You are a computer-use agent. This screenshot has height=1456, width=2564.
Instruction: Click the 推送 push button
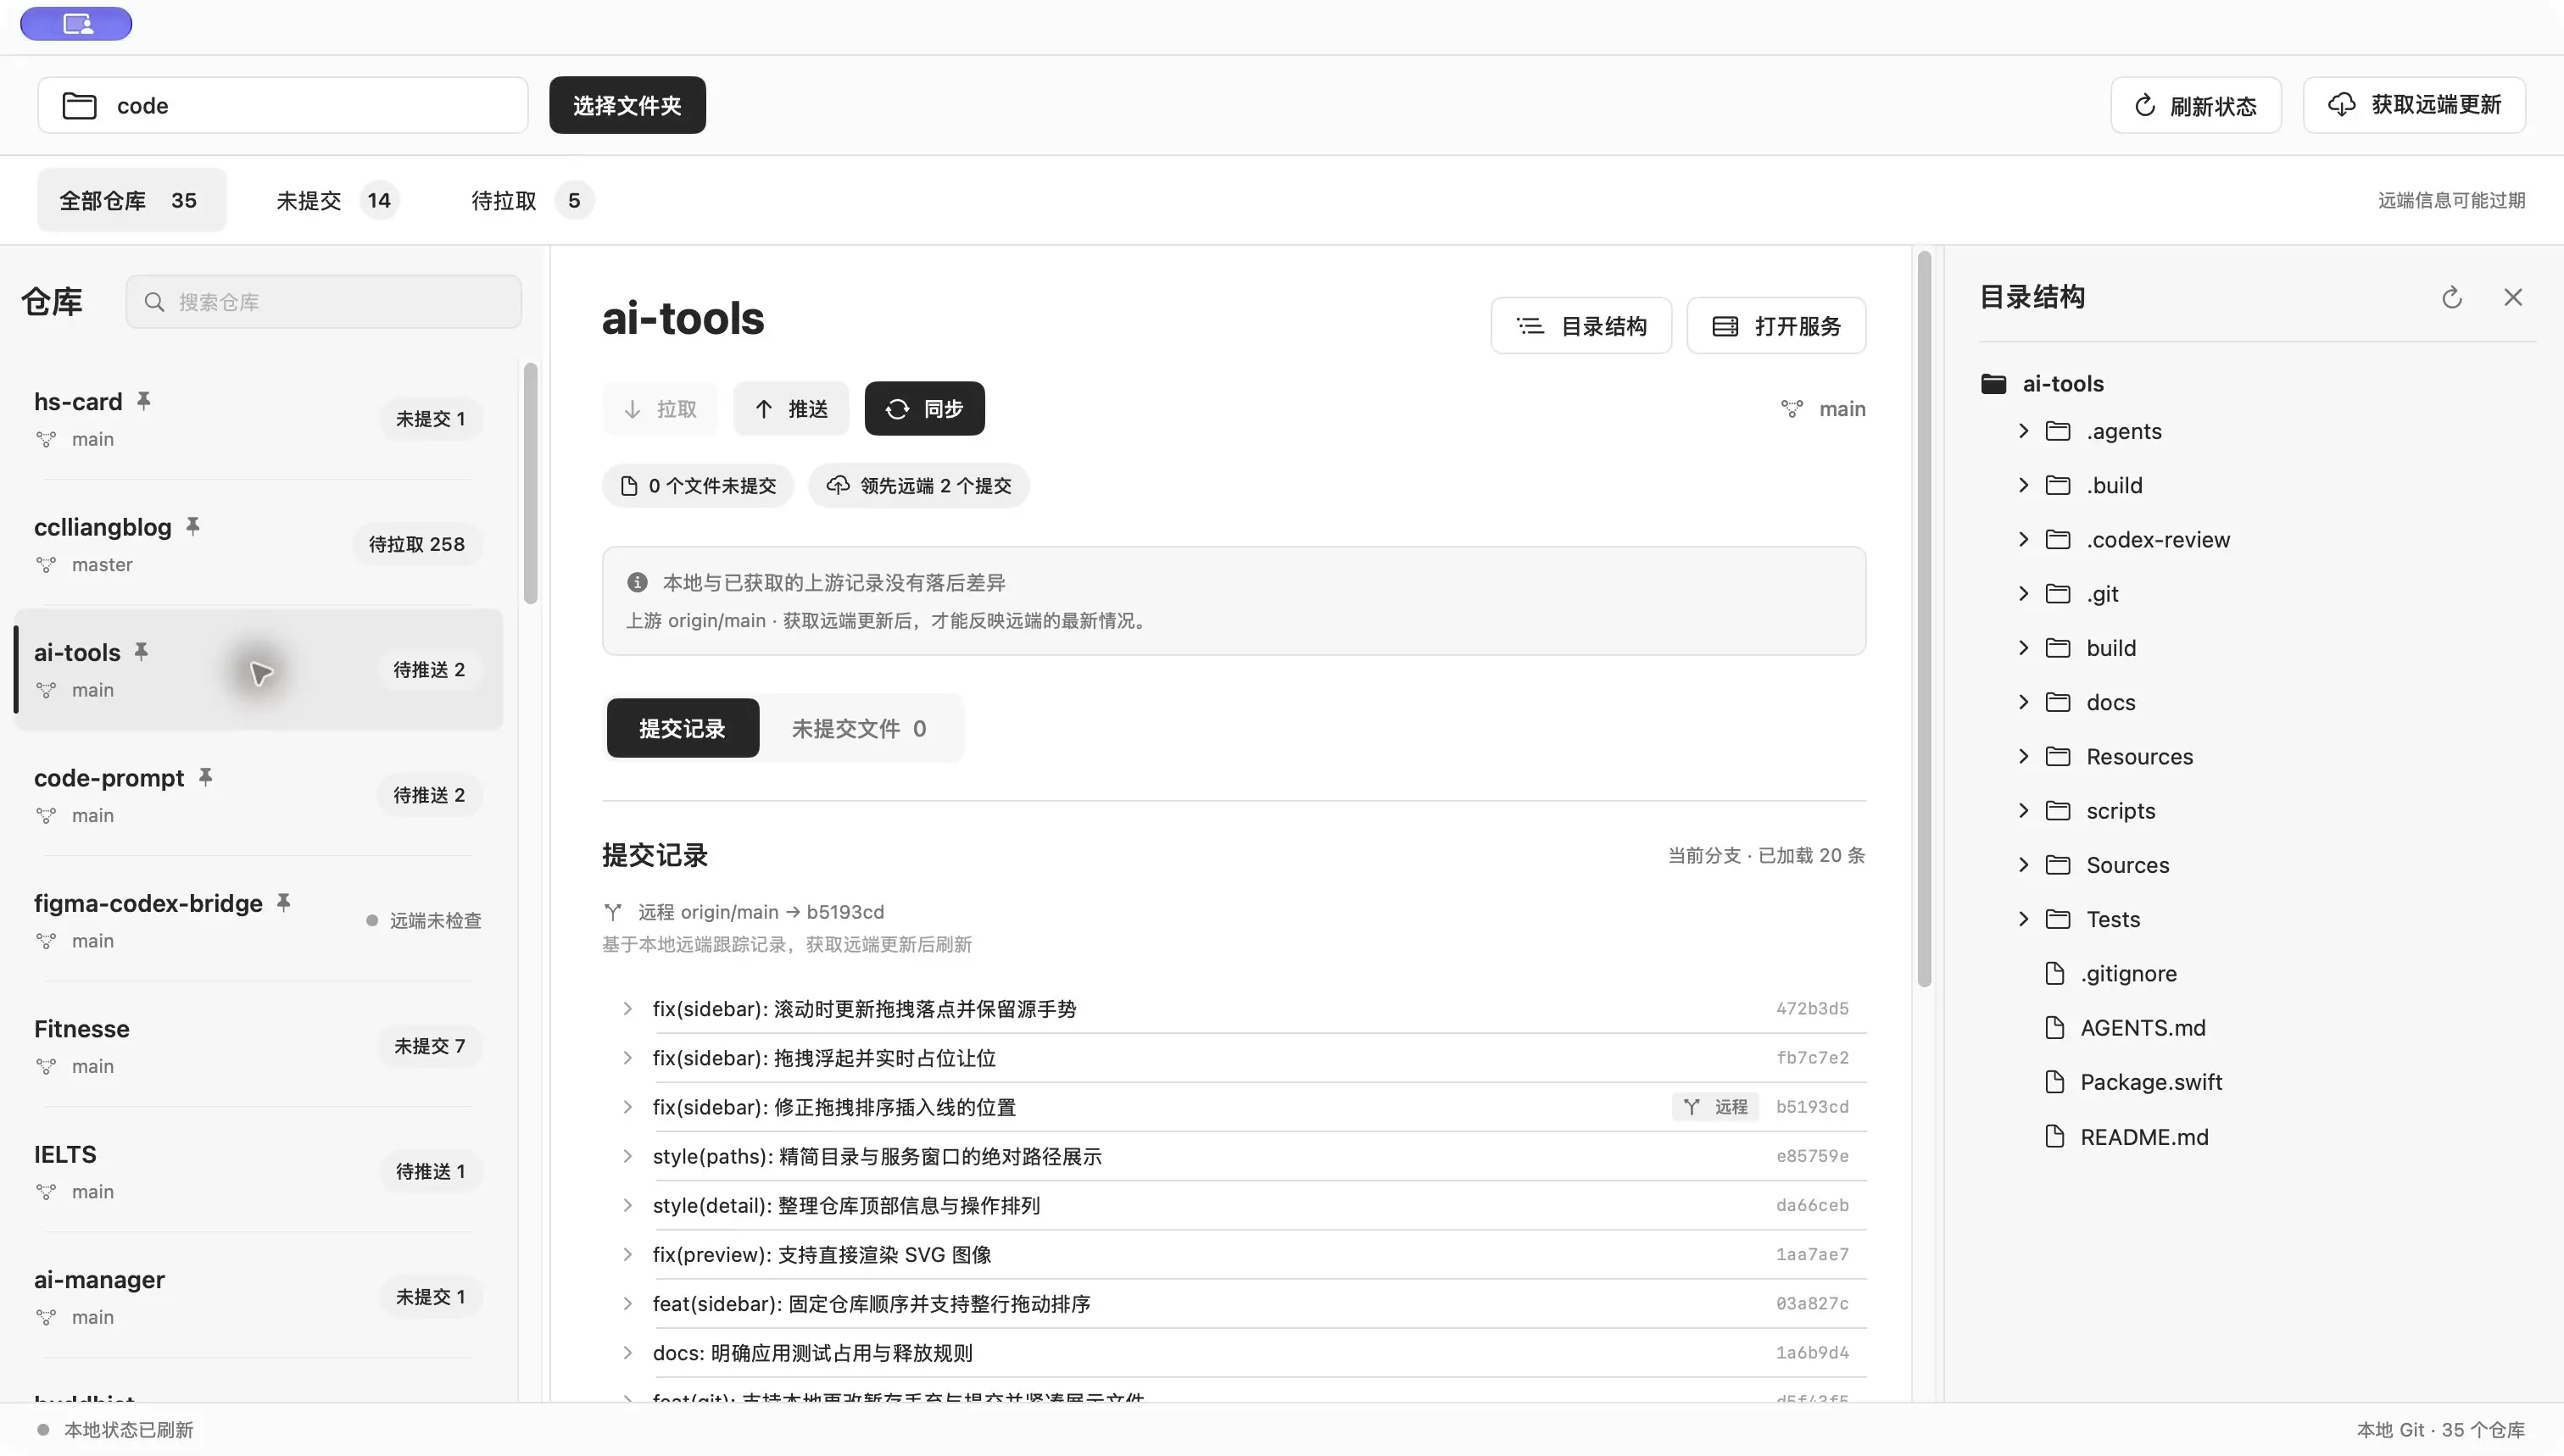791,409
